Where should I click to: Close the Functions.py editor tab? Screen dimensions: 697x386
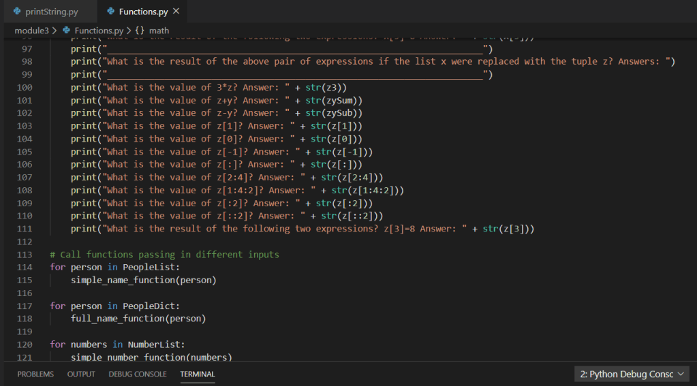(176, 12)
